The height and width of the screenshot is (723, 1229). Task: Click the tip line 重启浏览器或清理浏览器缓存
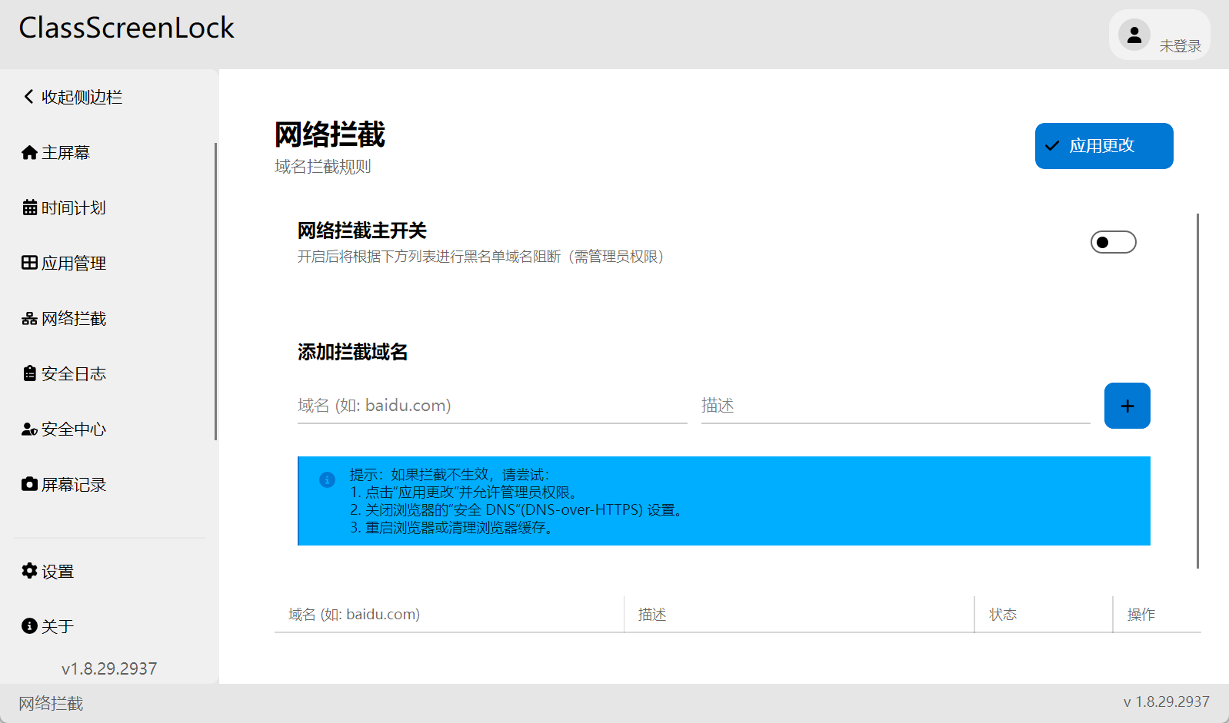coord(452,528)
